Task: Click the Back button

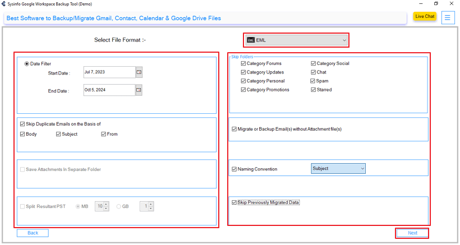Action: 33,233
